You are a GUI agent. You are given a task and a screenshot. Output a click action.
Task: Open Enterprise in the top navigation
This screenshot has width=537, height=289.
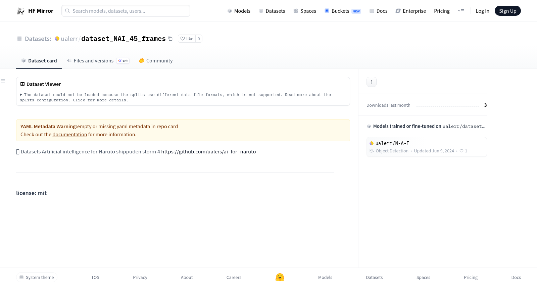tap(411, 11)
